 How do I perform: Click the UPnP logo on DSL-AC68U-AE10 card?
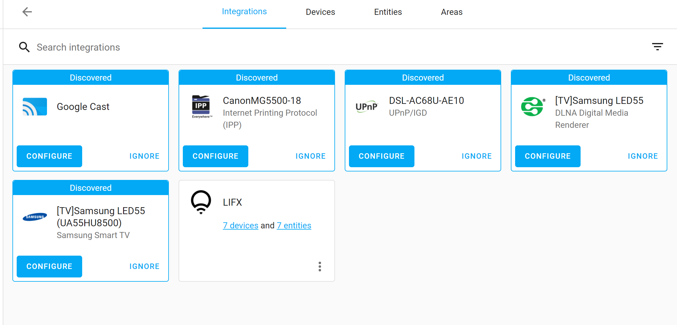click(367, 107)
